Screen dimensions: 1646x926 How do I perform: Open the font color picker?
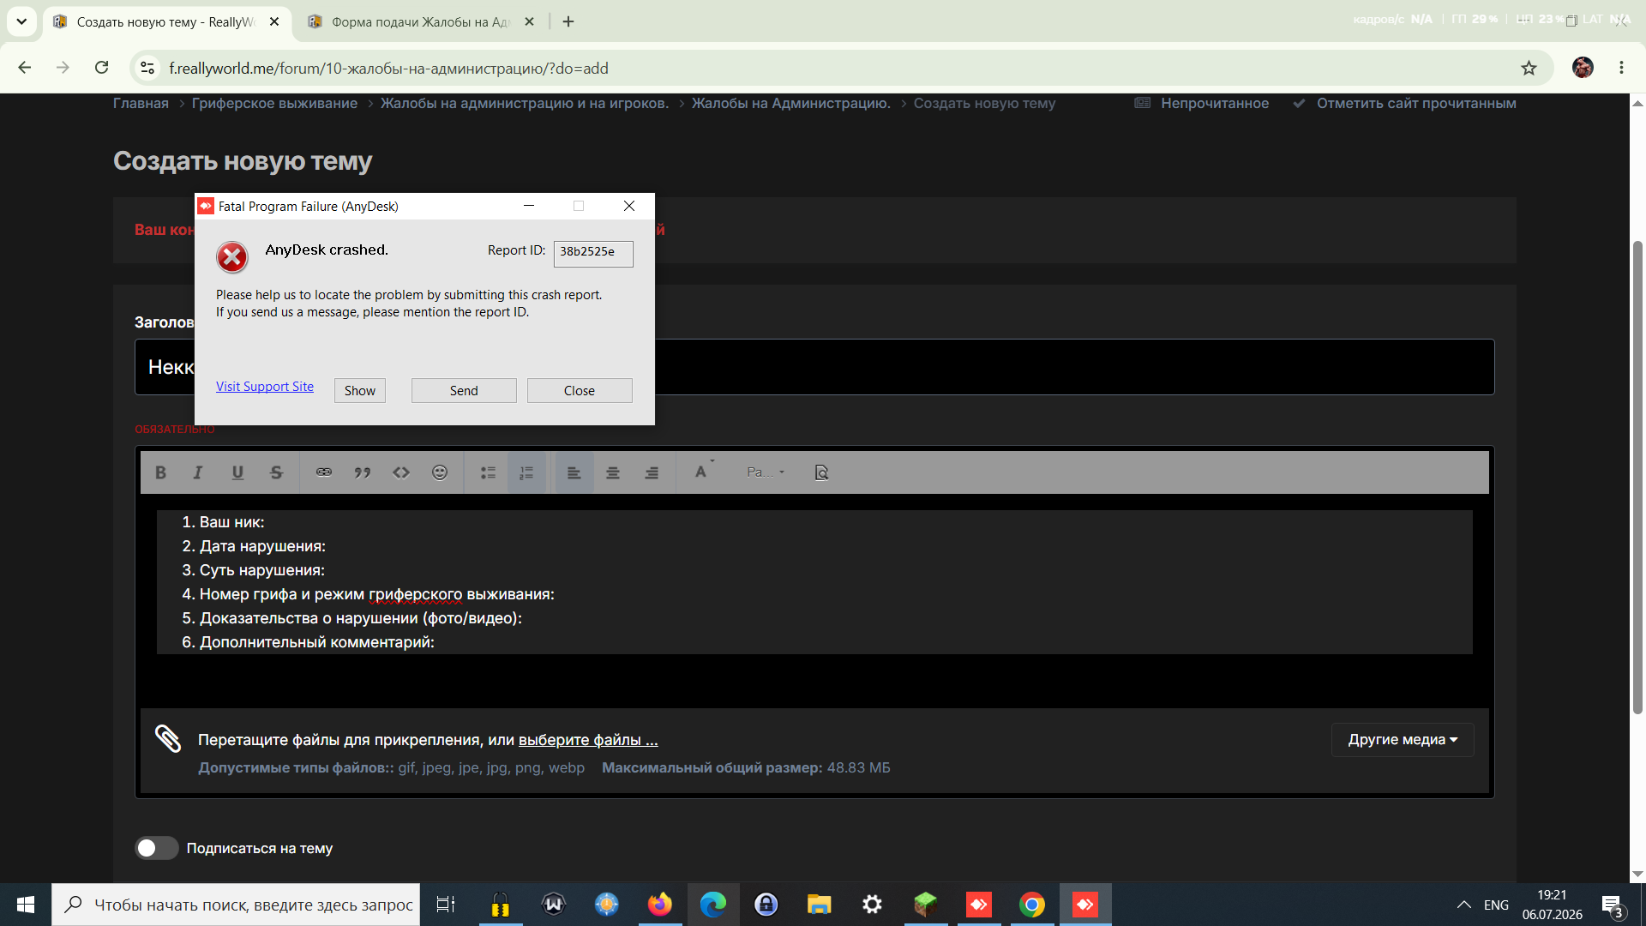coord(704,472)
